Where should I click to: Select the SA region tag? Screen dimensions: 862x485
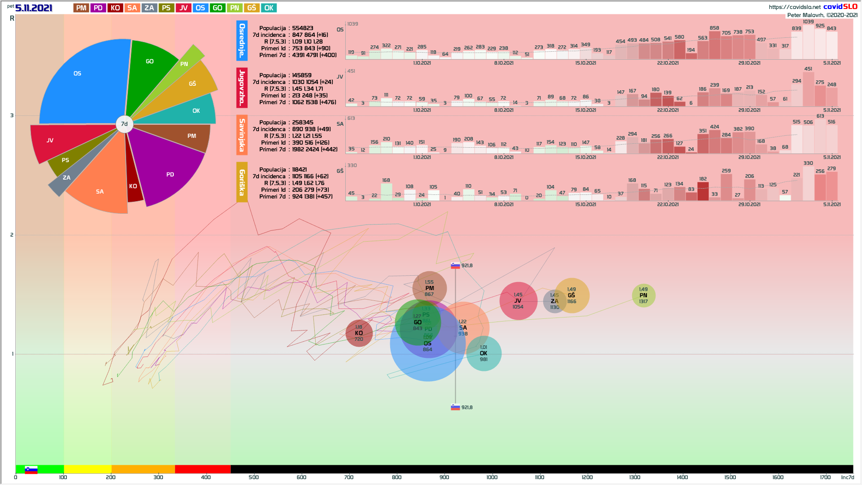[x=132, y=8]
